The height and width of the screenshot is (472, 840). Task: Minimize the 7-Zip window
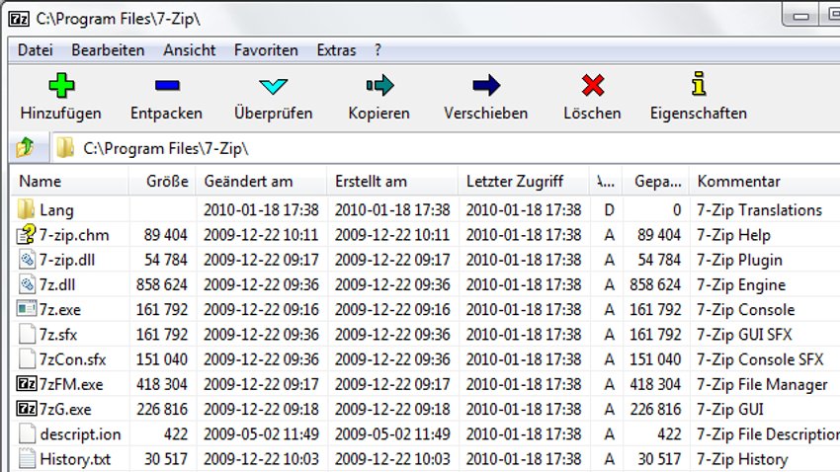800,16
